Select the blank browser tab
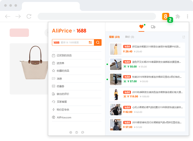Screen dimensions: 193x141 pos(51,6)
